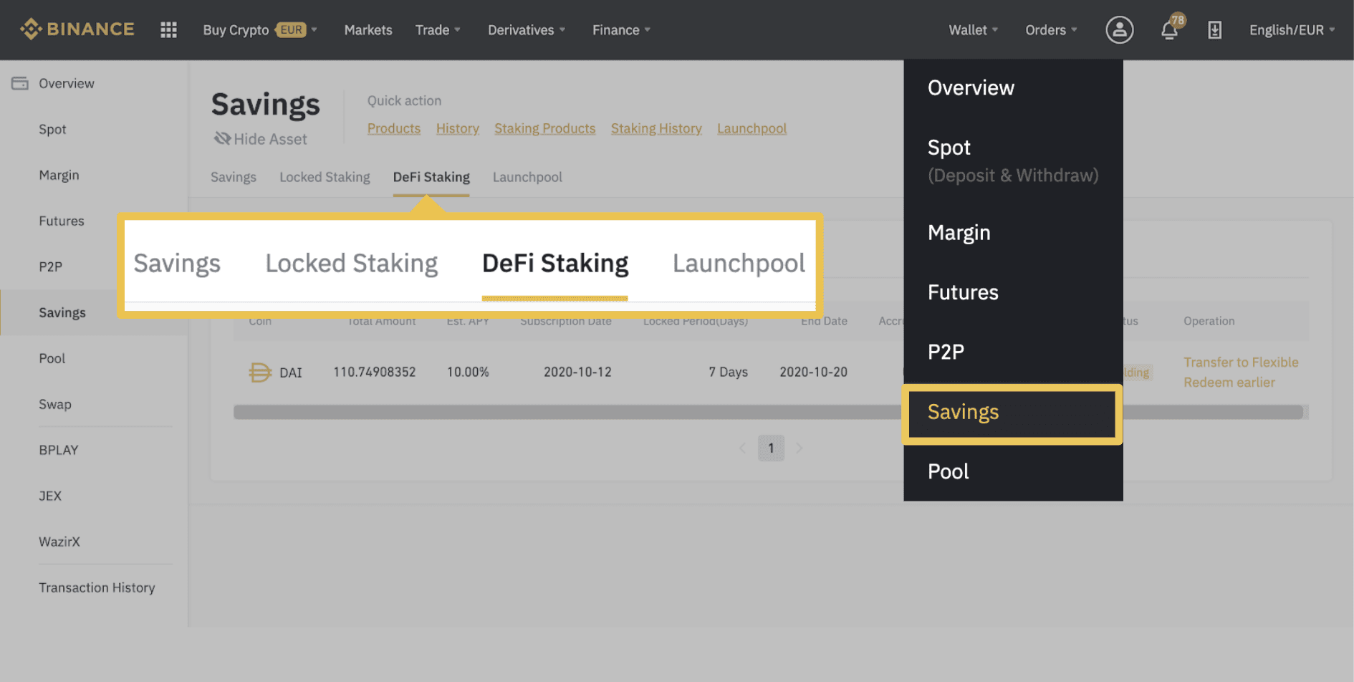Open JEX in left sidebar
This screenshot has height=682, width=1354.
[x=50, y=496]
